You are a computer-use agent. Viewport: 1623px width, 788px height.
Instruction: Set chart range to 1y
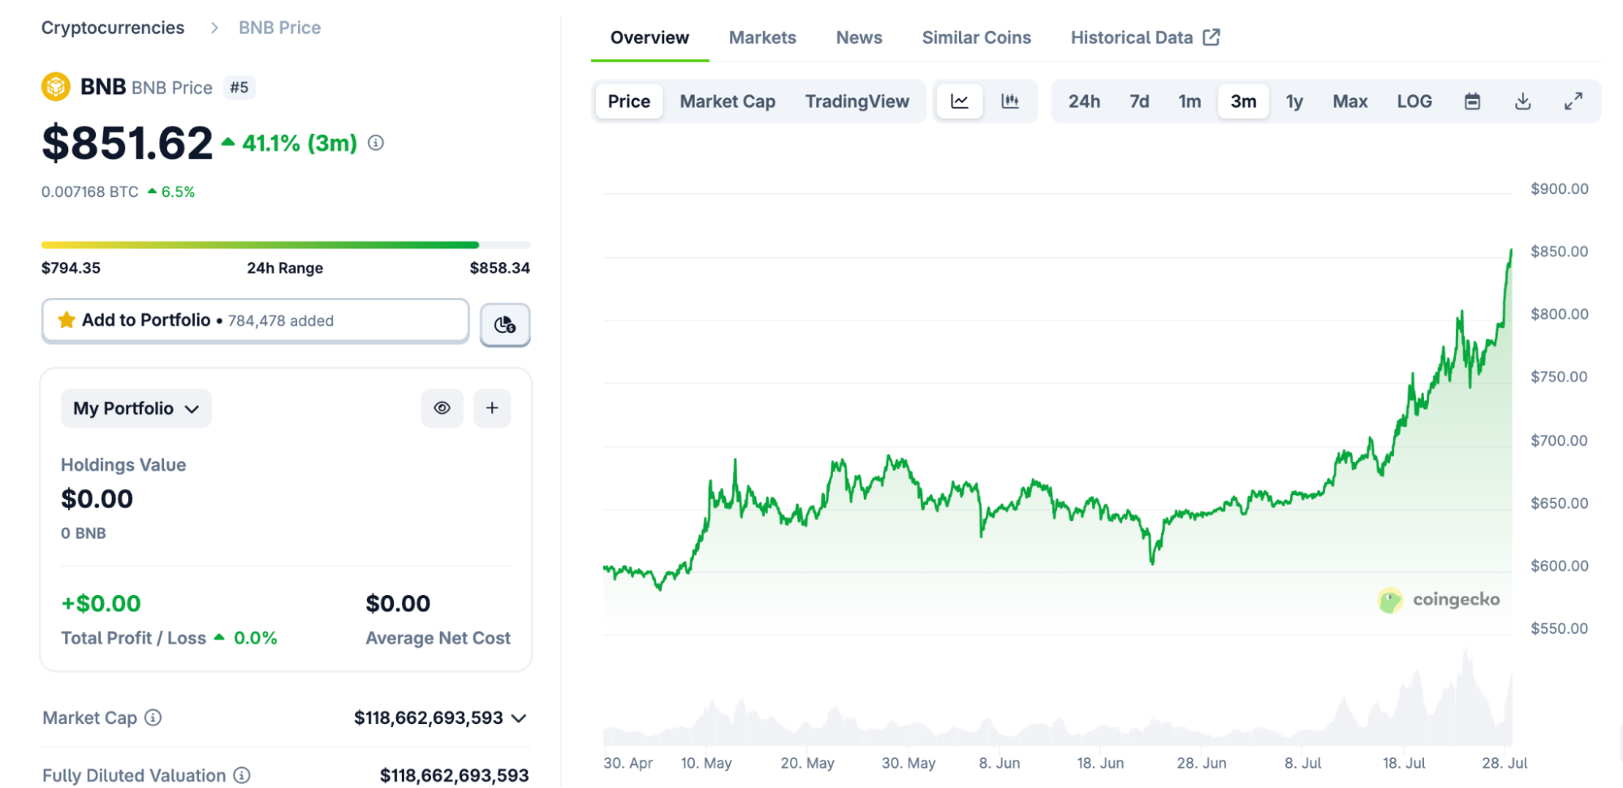tap(1294, 101)
